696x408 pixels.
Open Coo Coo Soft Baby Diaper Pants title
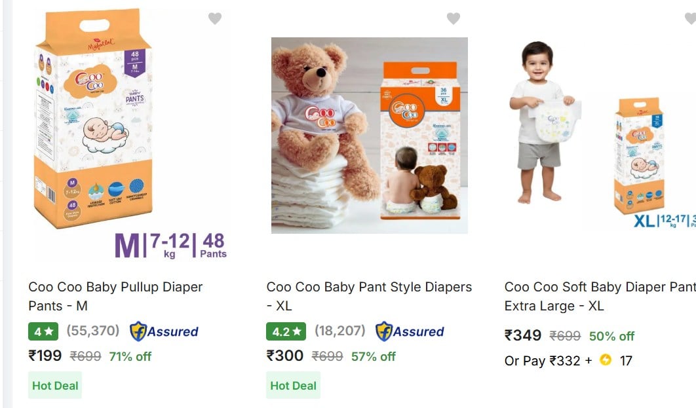600,296
